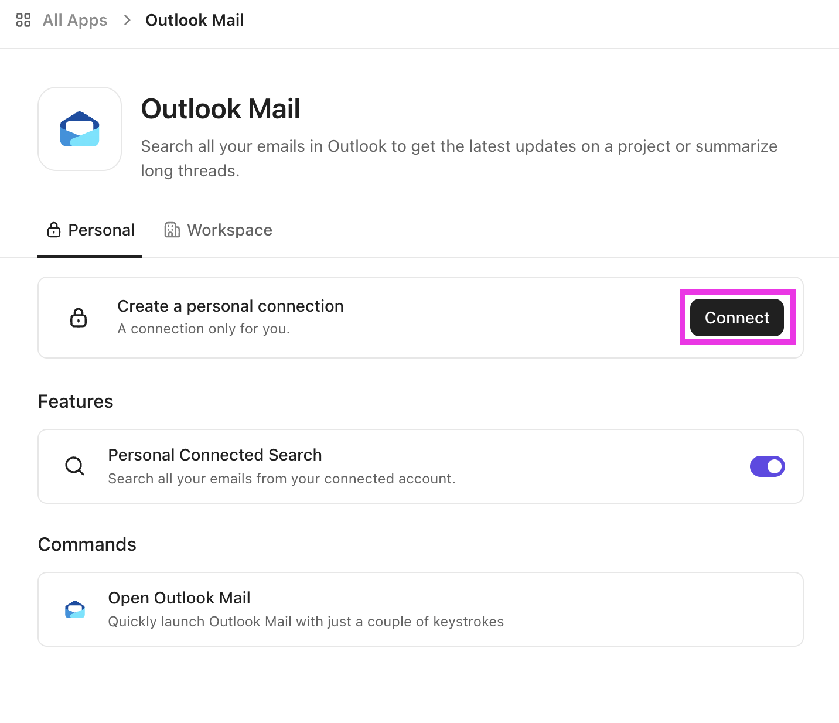Image resolution: width=839 pixels, height=723 pixels.
Task: Open All Apps from the breadcrumb
Action: tap(74, 19)
